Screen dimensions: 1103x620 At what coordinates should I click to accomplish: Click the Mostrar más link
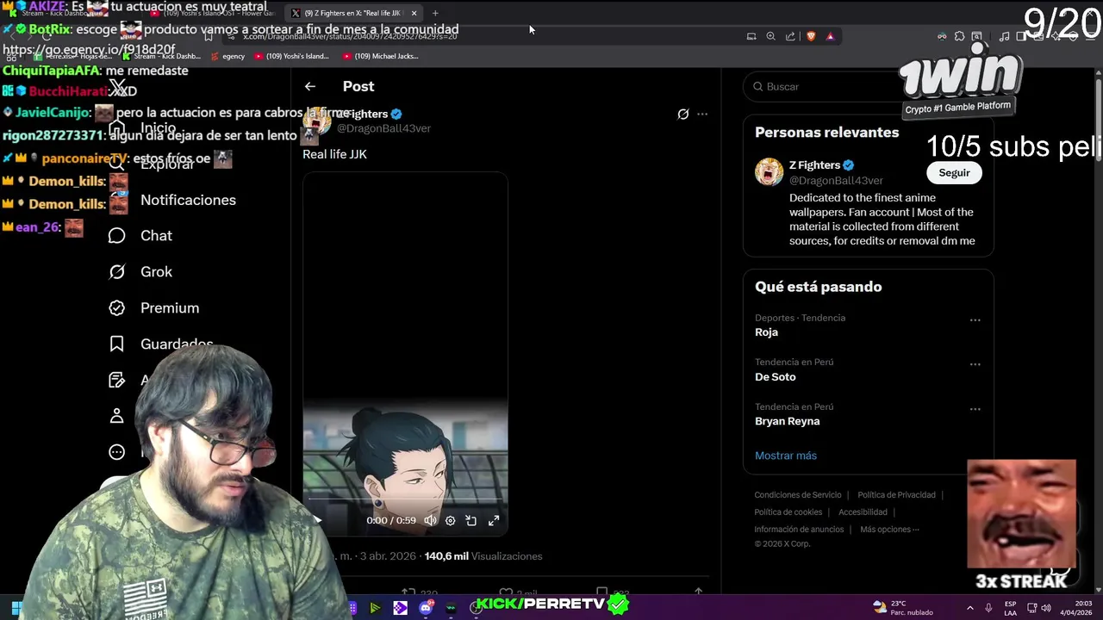pyautogui.click(x=786, y=456)
